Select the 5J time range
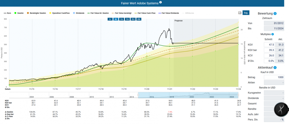This screenshot has height=124, width=289. (110, 19)
